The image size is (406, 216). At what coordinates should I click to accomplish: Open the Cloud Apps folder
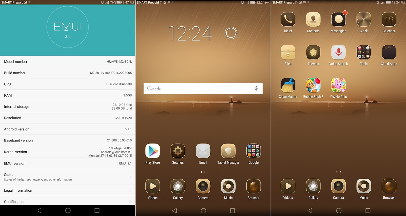pyautogui.click(x=389, y=52)
